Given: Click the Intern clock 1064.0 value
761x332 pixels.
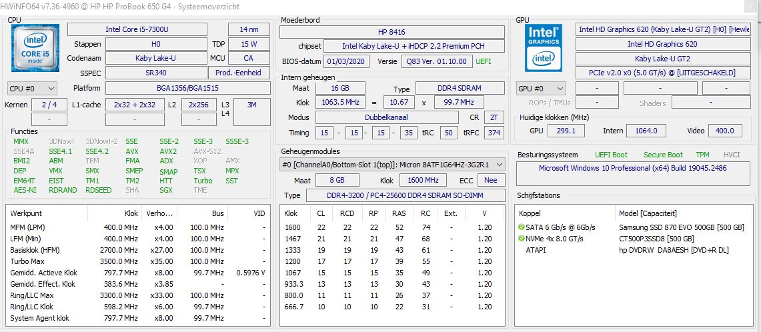Looking at the screenshot, I should [646, 131].
